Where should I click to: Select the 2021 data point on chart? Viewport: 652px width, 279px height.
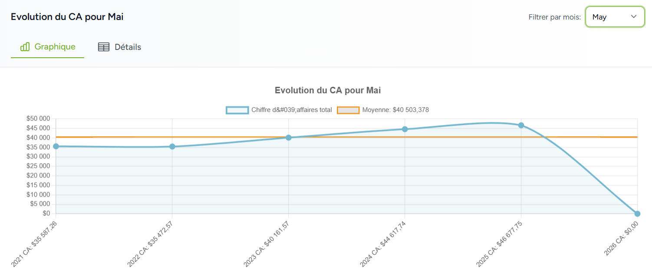pos(56,146)
